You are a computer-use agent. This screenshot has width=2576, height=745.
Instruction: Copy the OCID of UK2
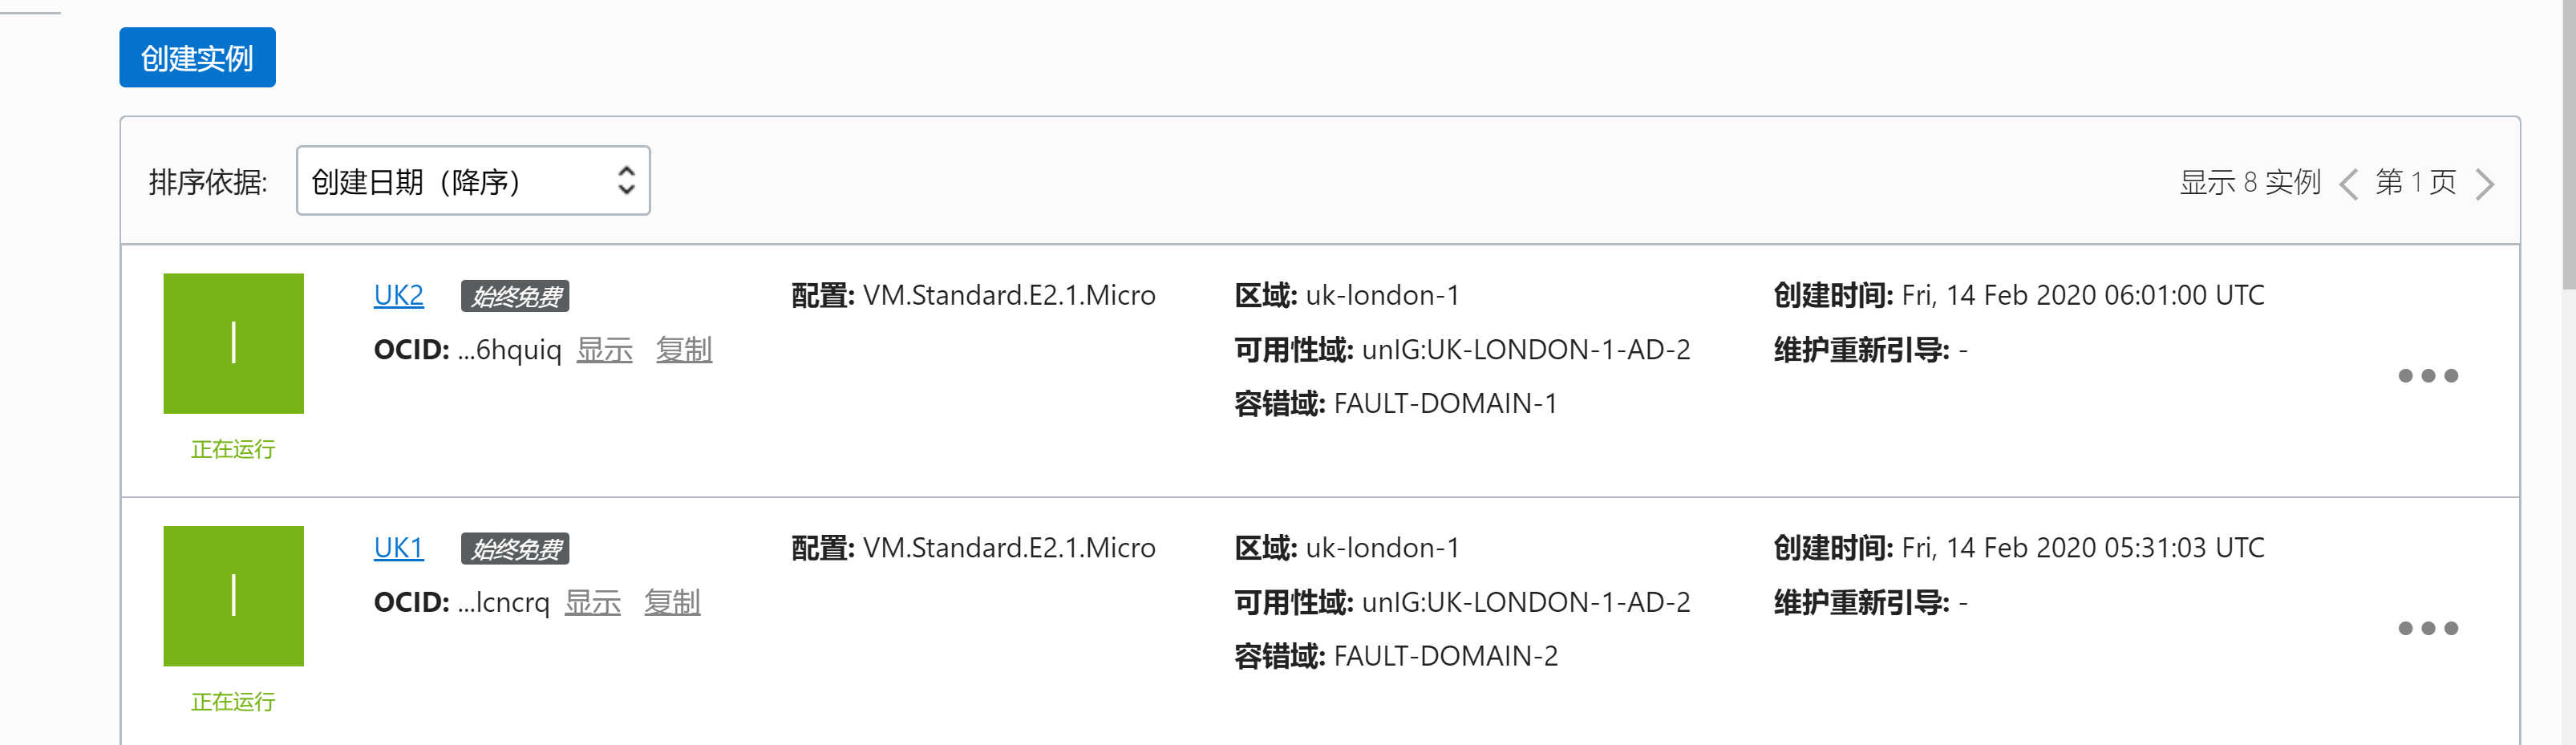tap(684, 350)
